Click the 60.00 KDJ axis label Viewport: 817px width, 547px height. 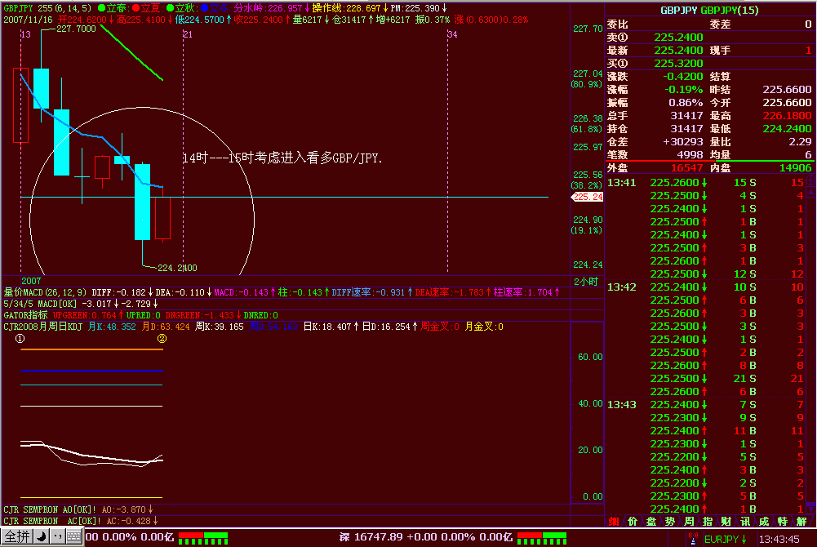(590, 357)
